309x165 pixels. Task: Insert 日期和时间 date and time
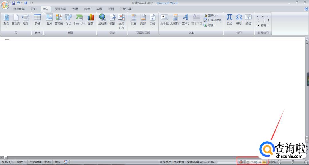point(213,20)
